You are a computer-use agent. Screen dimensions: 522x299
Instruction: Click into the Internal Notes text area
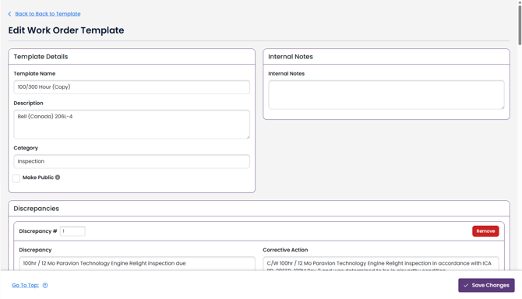click(386, 94)
